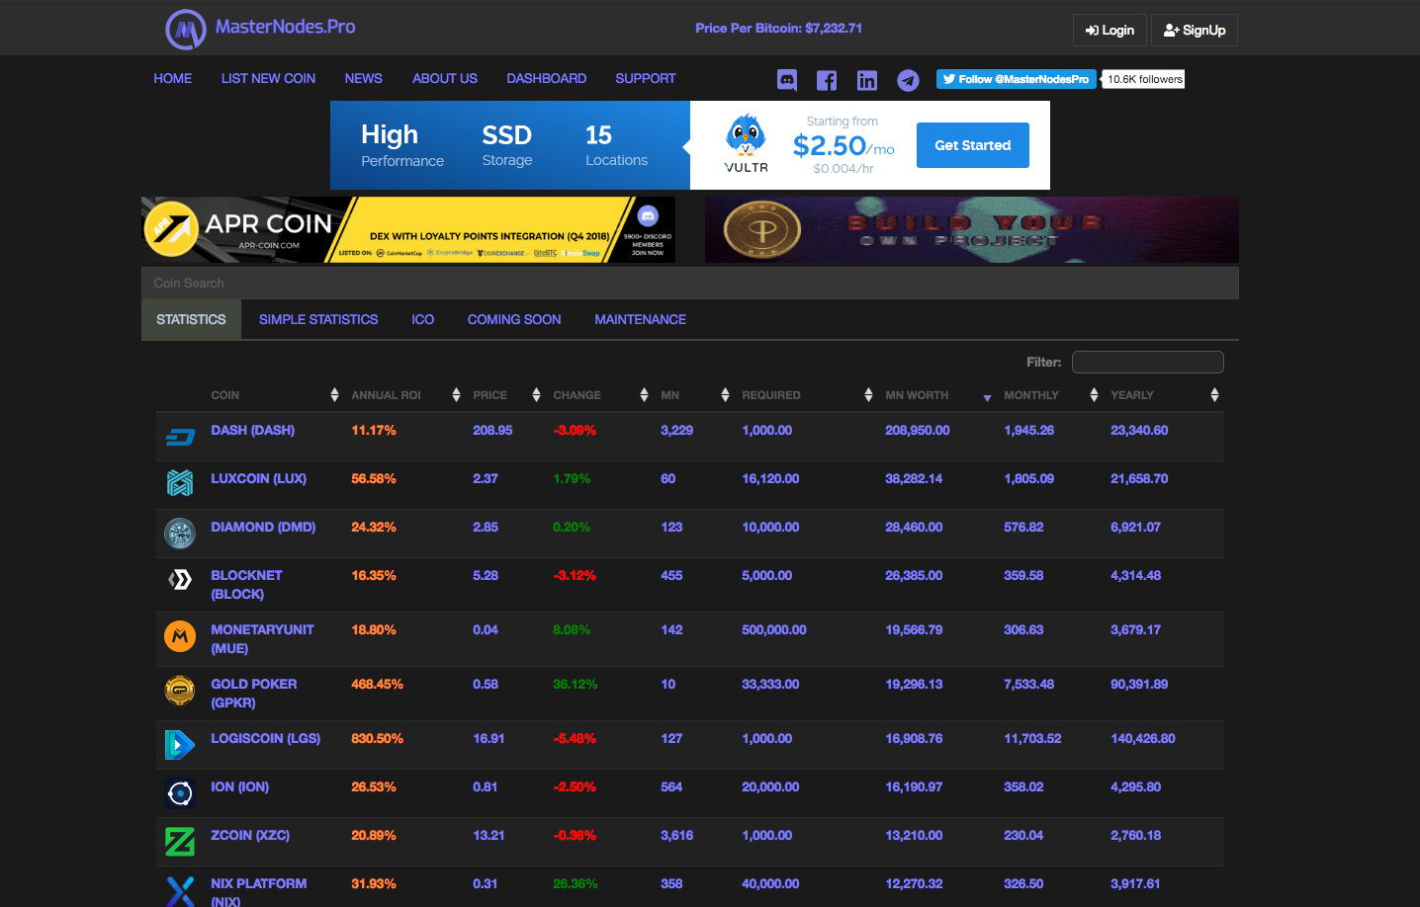The image size is (1420, 907).
Task: Click the Filter input box
Action: pyautogui.click(x=1148, y=362)
